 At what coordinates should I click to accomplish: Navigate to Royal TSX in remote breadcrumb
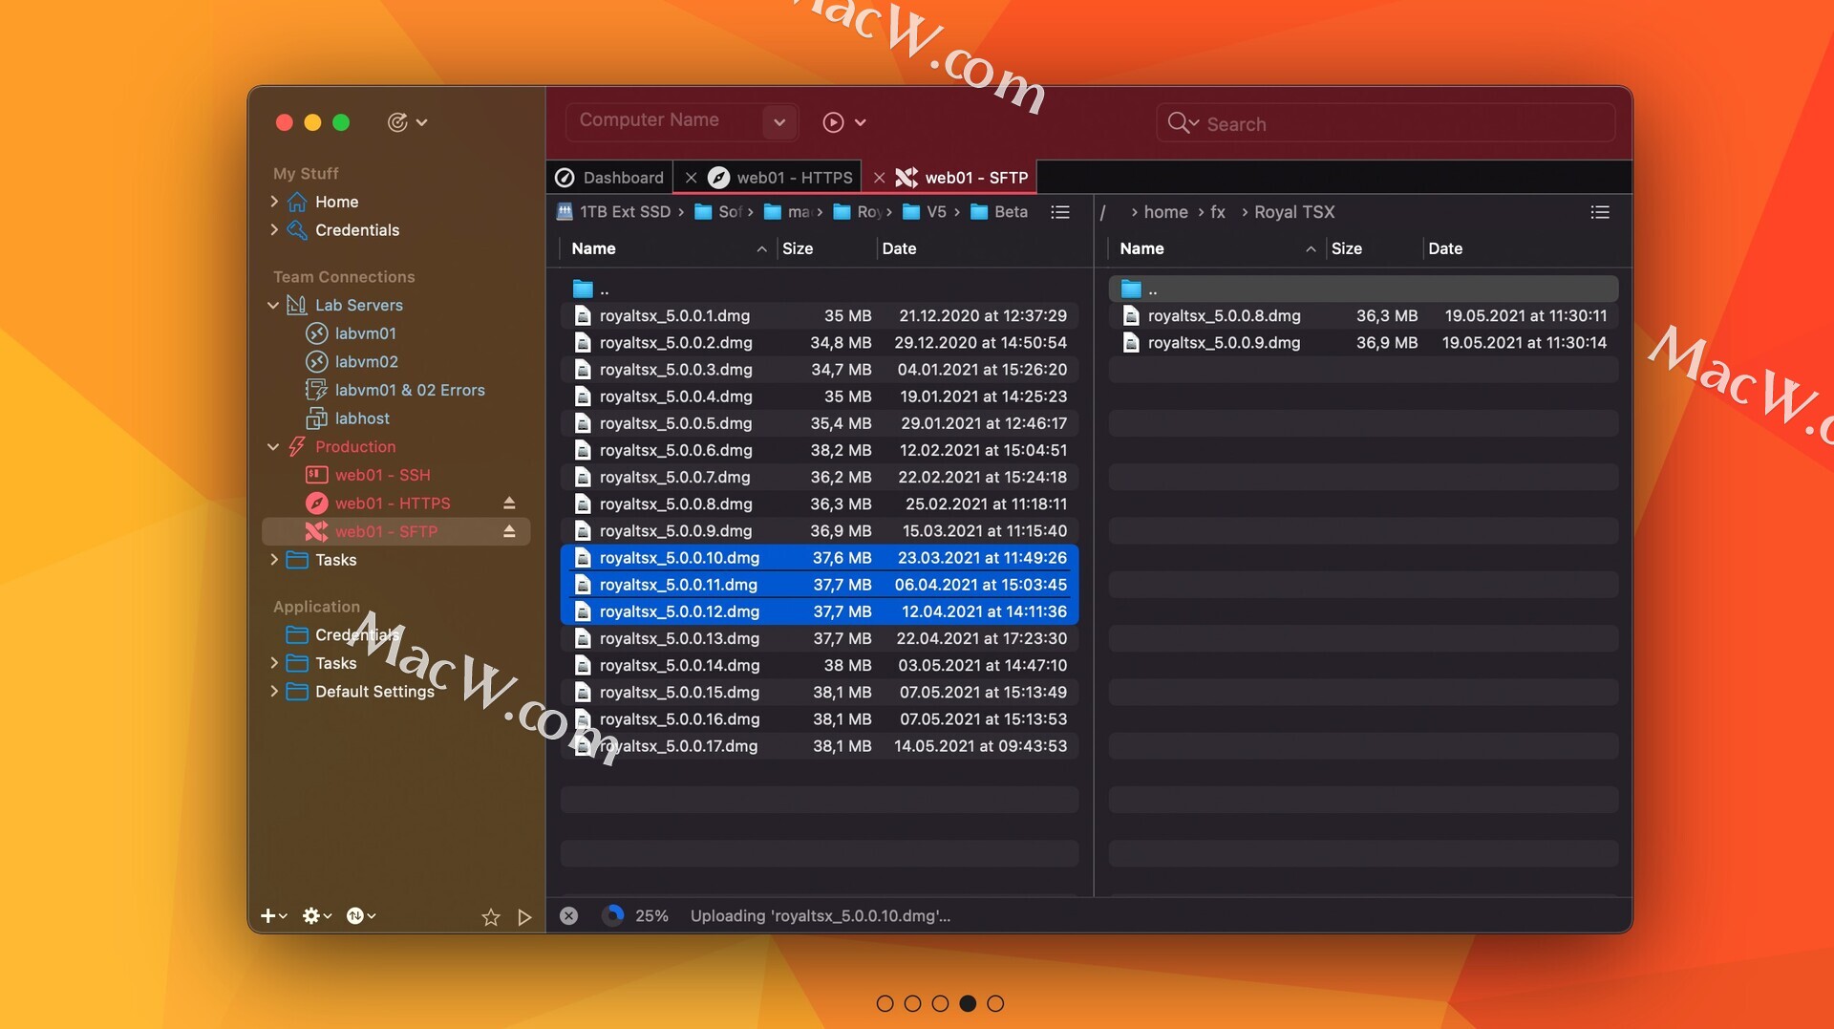click(1294, 212)
